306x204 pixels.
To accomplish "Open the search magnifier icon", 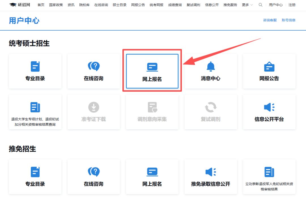I will (260, 5).
